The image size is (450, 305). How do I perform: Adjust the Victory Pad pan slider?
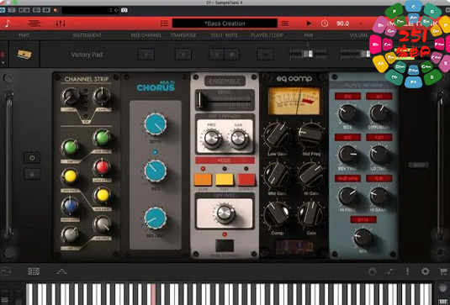pyautogui.click(x=308, y=54)
